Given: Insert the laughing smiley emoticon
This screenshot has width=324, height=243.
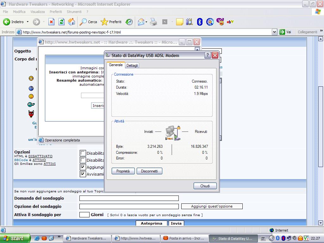Looking at the screenshot, I should [x=31, y=78].
